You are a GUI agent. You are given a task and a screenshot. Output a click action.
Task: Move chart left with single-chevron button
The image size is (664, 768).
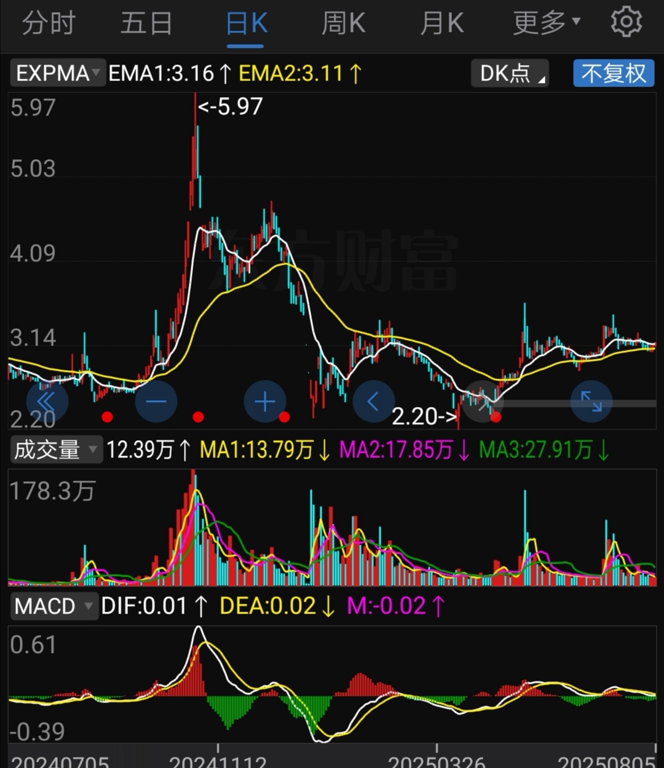(374, 402)
